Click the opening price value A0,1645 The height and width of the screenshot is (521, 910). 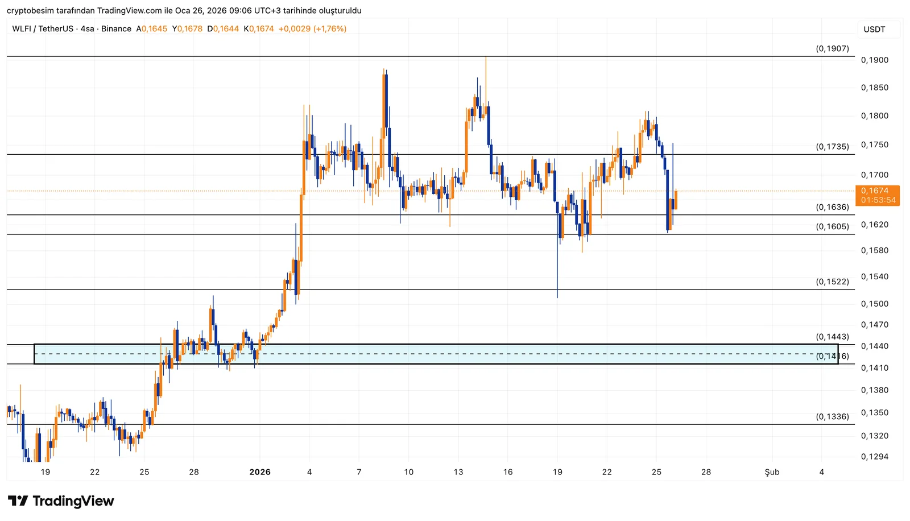[152, 29]
